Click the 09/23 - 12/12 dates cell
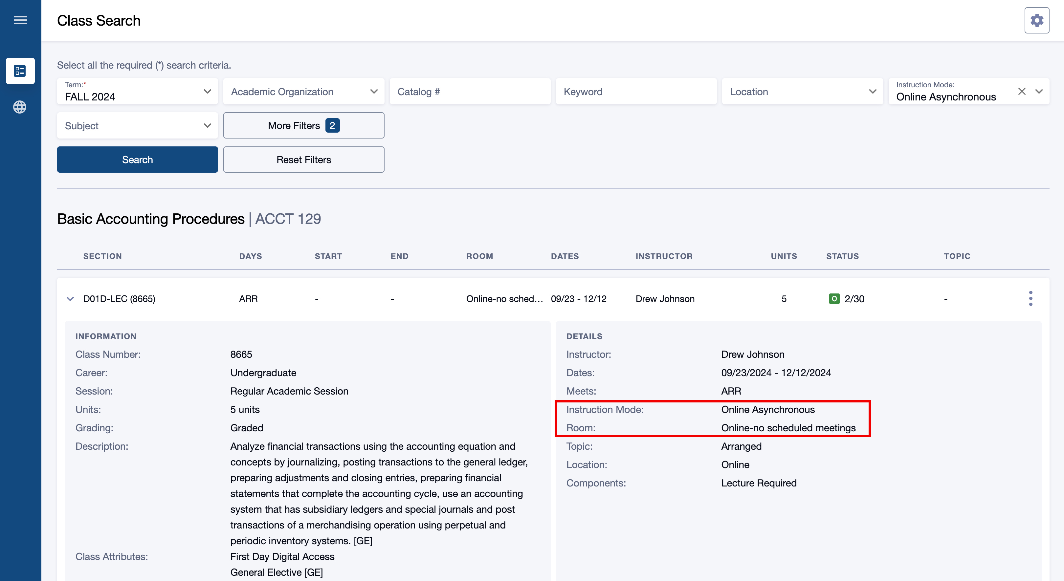The height and width of the screenshot is (581, 1064). (579, 299)
